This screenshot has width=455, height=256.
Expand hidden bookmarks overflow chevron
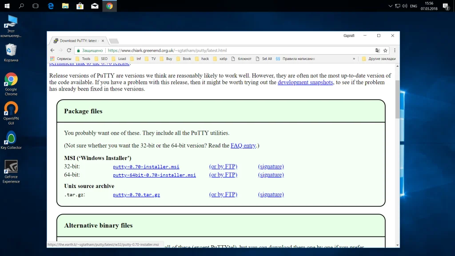pyautogui.click(x=354, y=59)
